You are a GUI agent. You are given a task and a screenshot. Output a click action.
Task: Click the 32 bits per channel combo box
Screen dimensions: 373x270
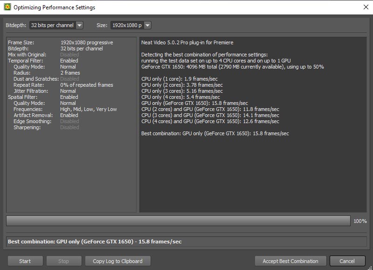click(56, 25)
